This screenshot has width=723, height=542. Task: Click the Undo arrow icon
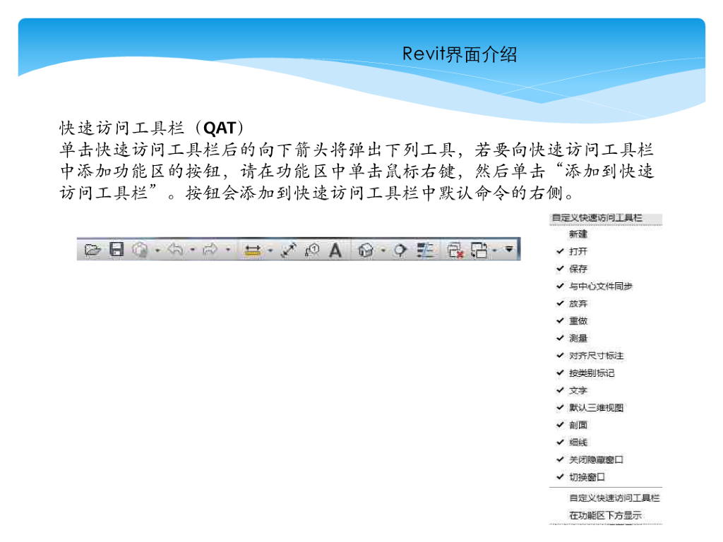(x=176, y=249)
